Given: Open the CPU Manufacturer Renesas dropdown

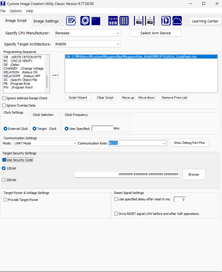Looking at the screenshot, I should tap(87, 33).
